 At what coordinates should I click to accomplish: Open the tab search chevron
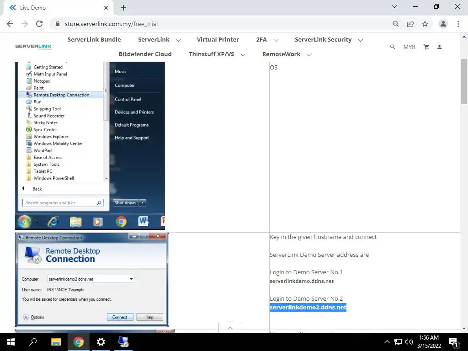394,6
